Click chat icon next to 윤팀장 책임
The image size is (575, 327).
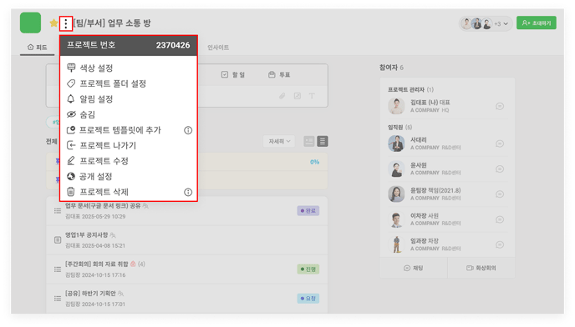pyautogui.click(x=500, y=194)
